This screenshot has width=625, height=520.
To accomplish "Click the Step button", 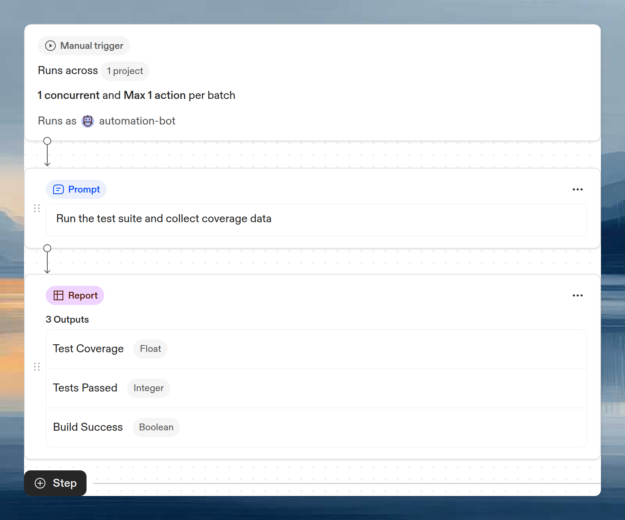I will (55, 483).
